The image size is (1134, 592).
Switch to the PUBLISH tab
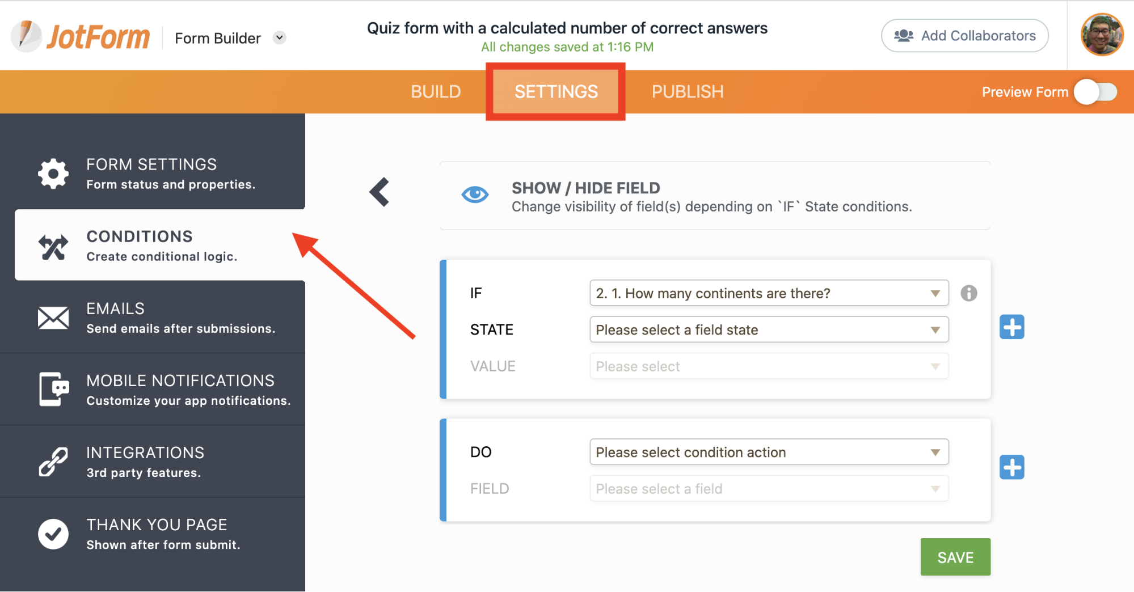click(688, 92)
